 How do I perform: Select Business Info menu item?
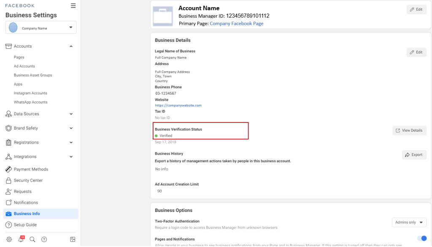tap(41, 214)
